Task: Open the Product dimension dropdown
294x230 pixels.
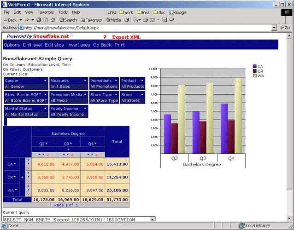Action: 142,80
